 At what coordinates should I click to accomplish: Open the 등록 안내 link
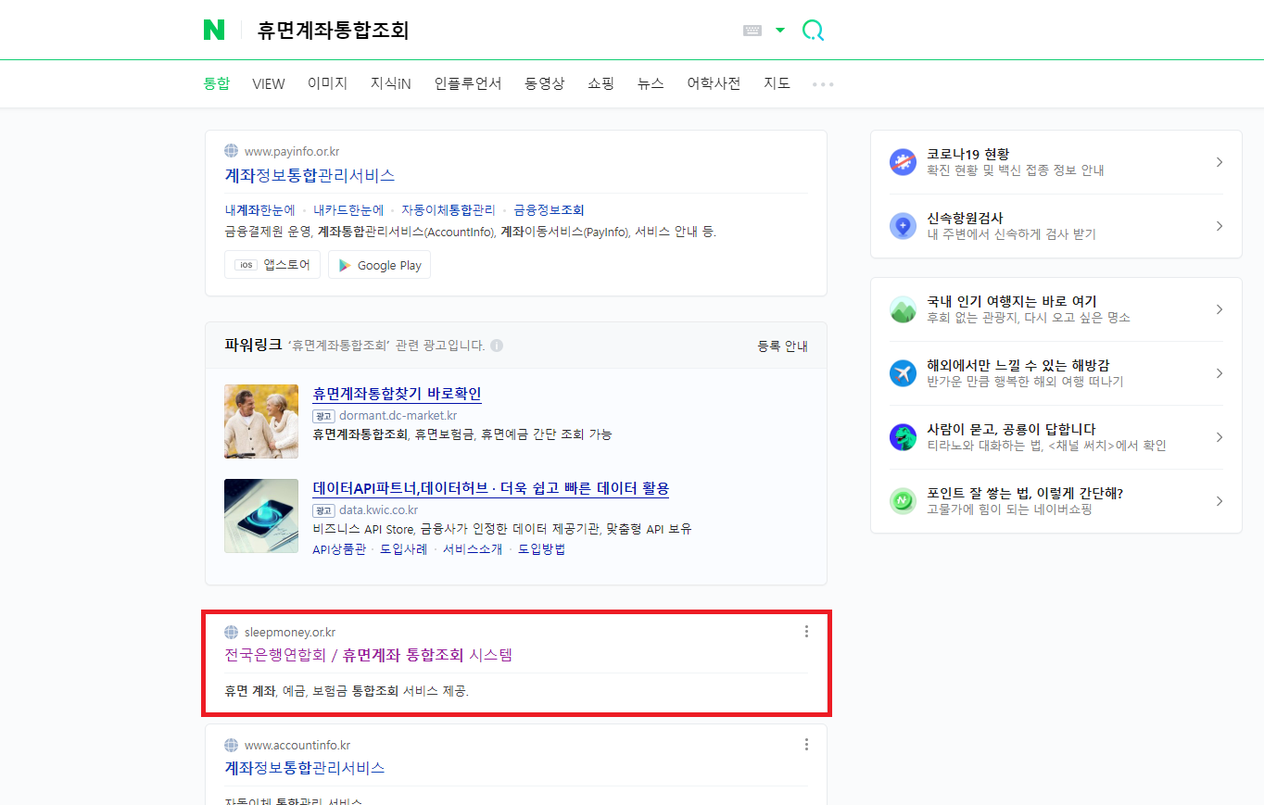[783, 346]
